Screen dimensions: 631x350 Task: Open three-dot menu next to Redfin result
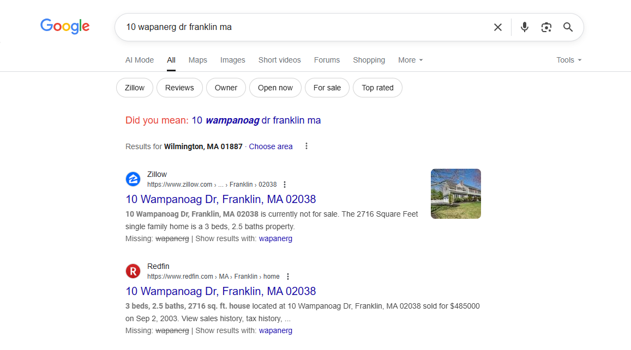pos(288,277)
